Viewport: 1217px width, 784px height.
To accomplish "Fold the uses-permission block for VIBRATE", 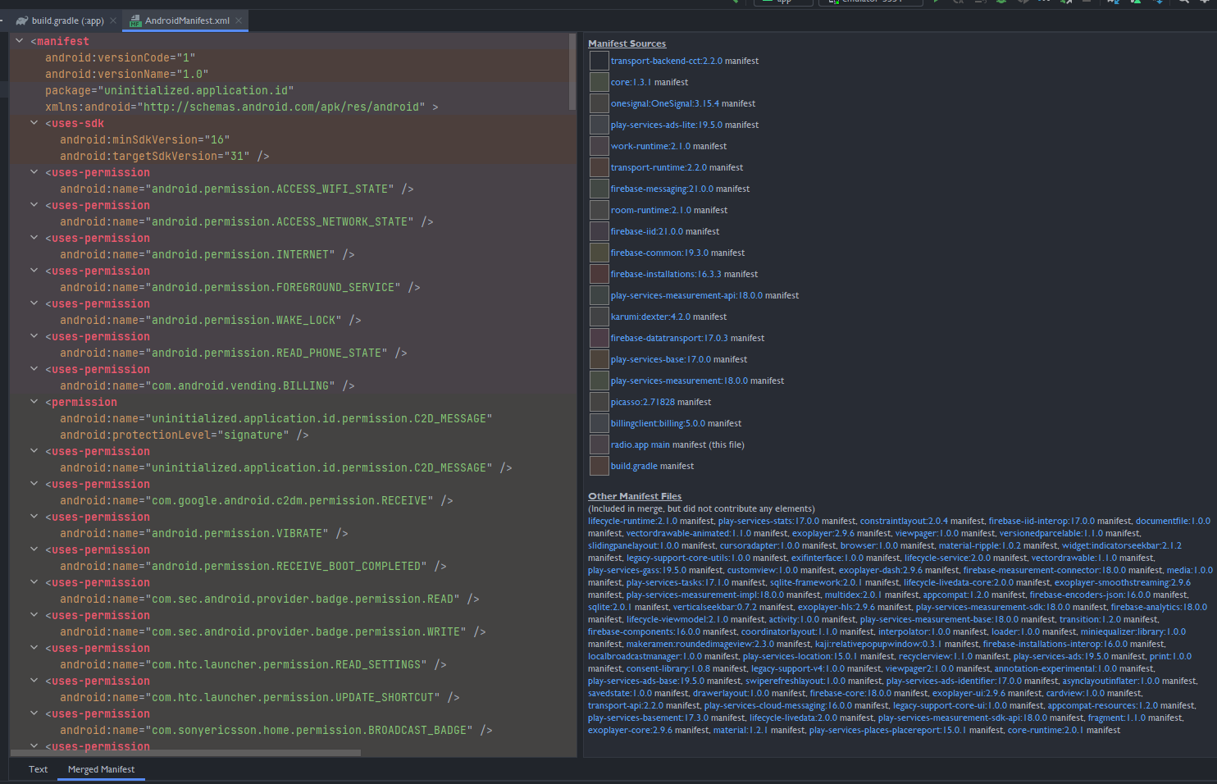I will 34,516.
